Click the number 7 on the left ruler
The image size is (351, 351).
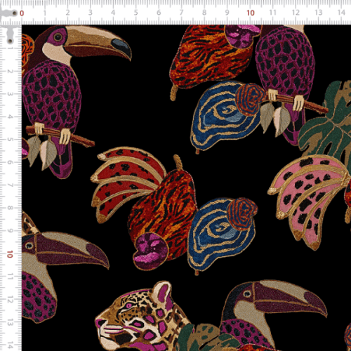click(10, 185)
